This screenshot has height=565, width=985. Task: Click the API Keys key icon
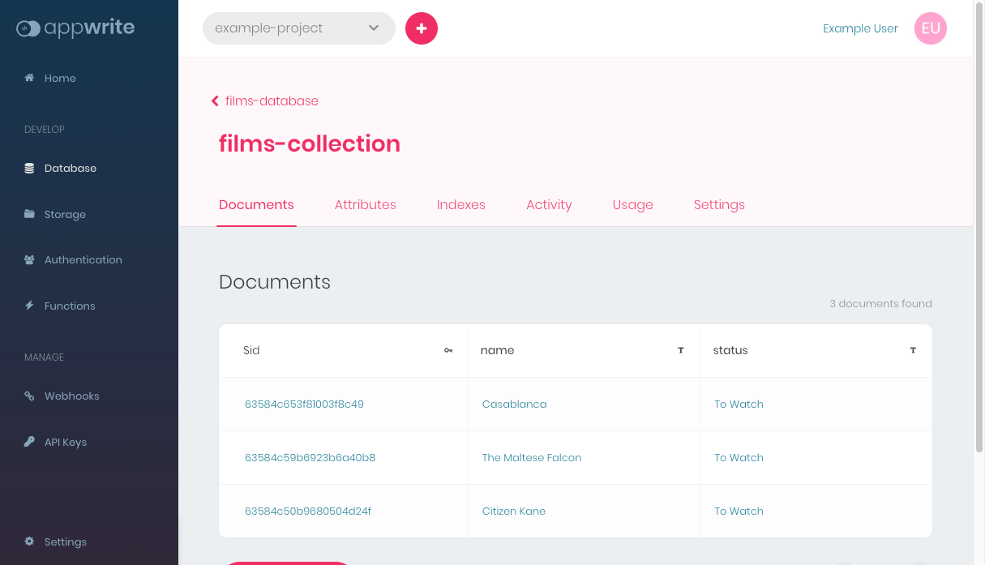click(x=30, y=442)
